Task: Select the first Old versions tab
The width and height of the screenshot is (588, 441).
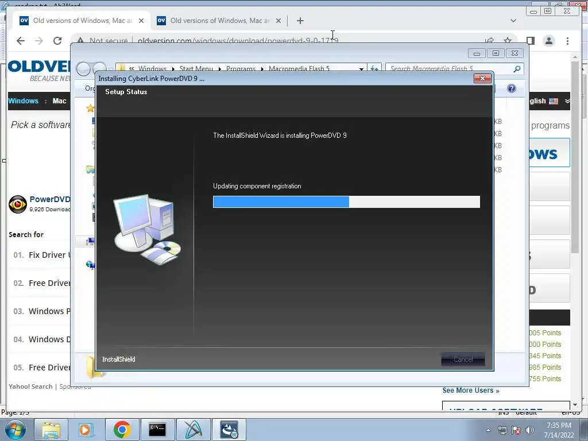Action: click(x=82, y=21)
